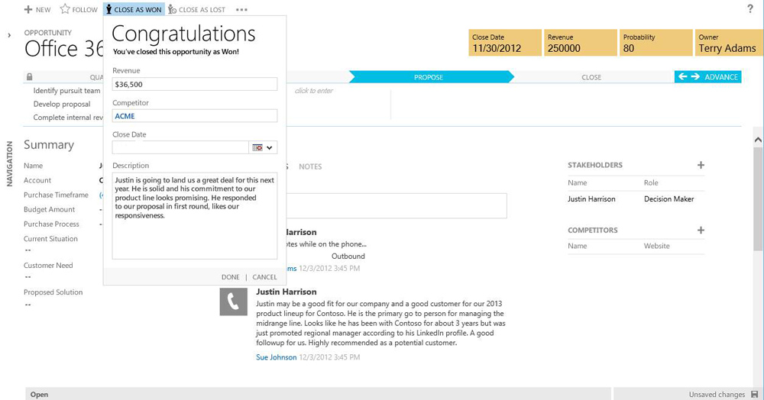This screenshot has width=764, height=400.
Task: Click the New record plus icon
Action: click(x=28, y=10)
